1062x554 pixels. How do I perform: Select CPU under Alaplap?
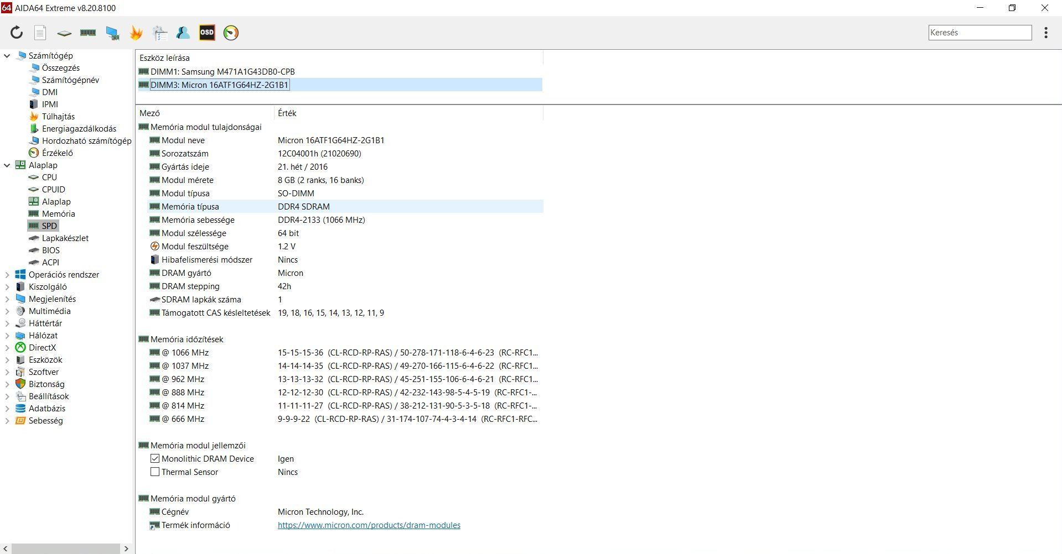pyautogui.click(x=49, y=177)
